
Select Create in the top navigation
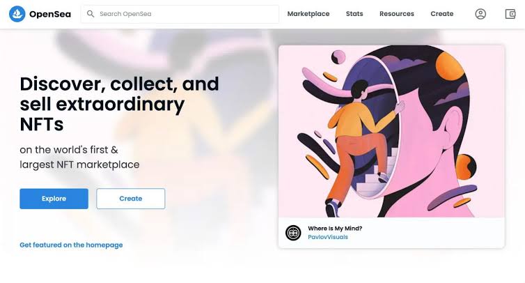[x=442, y=14]
